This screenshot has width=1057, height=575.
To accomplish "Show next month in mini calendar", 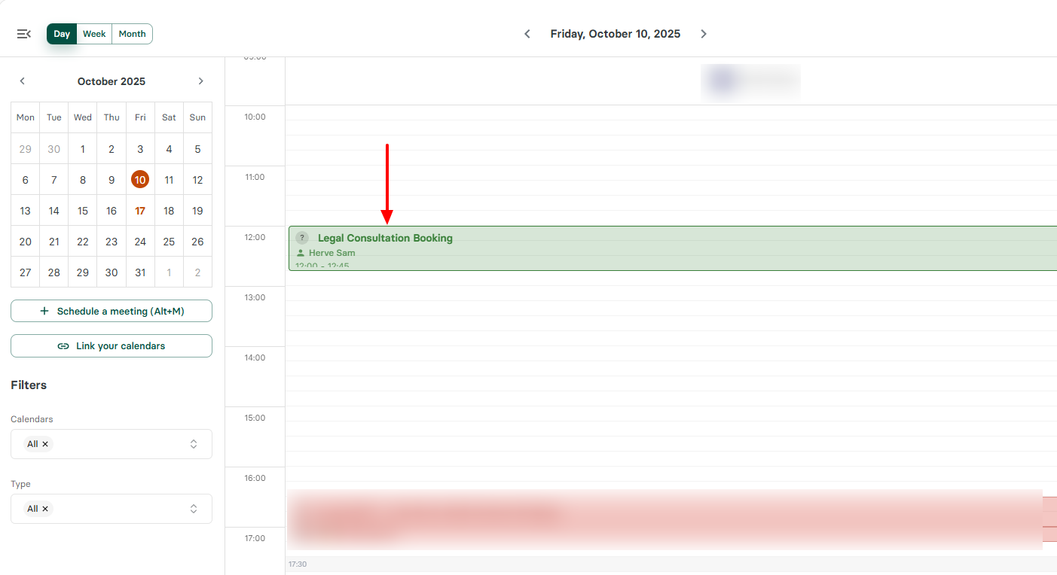I will pos(200,81).
